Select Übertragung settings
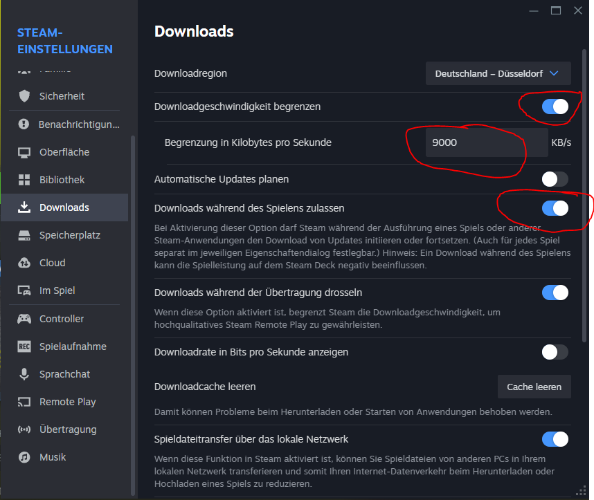Image resolution: width=594 pixels, height=500 pixels. (x=64, y=429)
